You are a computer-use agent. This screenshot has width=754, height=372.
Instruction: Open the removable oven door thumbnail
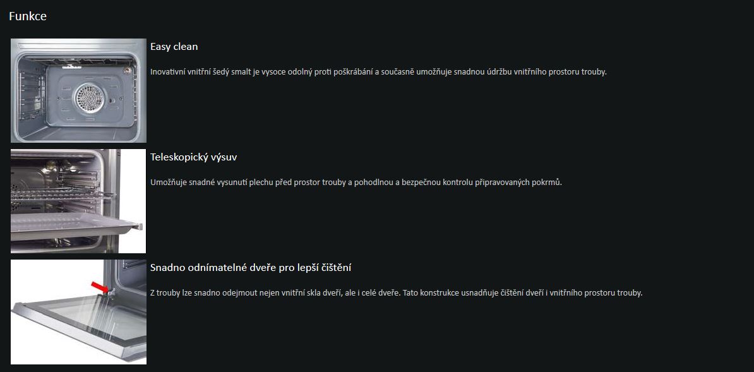tap(78, 312)
